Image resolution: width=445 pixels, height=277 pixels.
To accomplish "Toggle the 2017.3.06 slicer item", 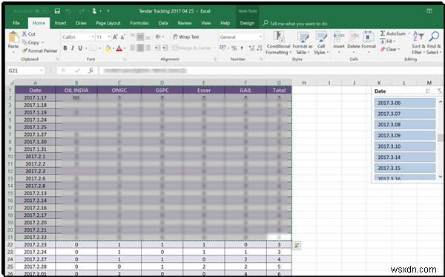I will coord(405,102).
